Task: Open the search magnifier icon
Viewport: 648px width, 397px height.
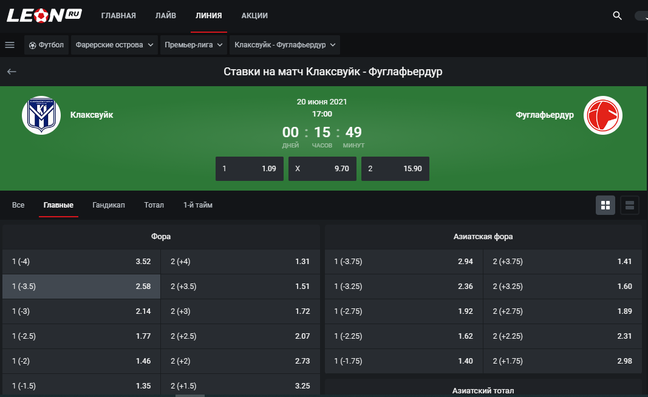Action: (617, 16)
